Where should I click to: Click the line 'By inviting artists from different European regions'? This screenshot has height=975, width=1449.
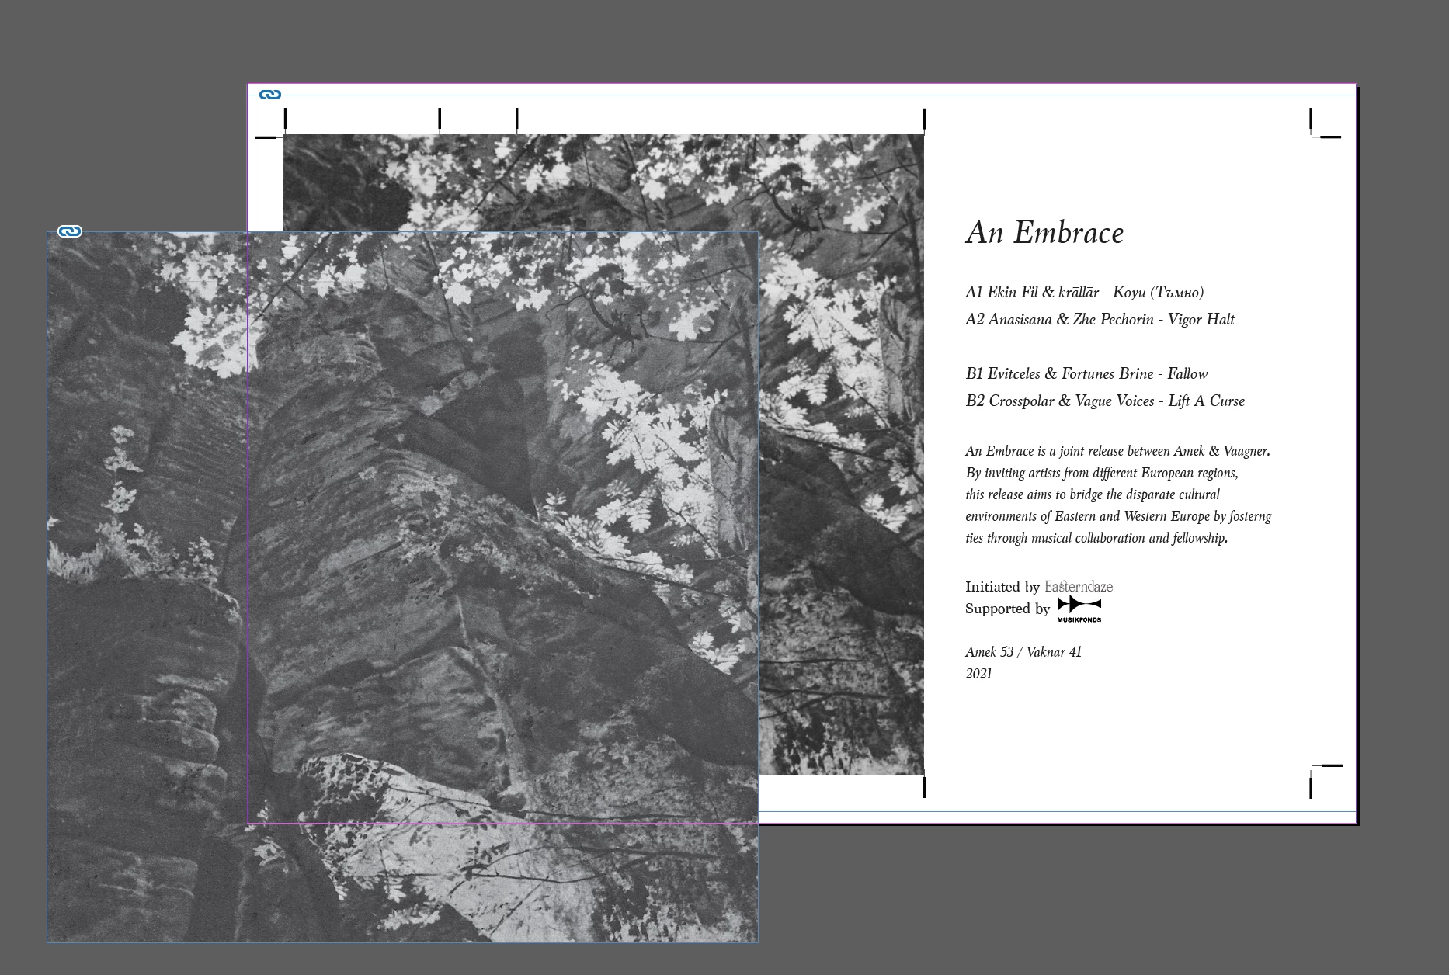[1102, 473]
